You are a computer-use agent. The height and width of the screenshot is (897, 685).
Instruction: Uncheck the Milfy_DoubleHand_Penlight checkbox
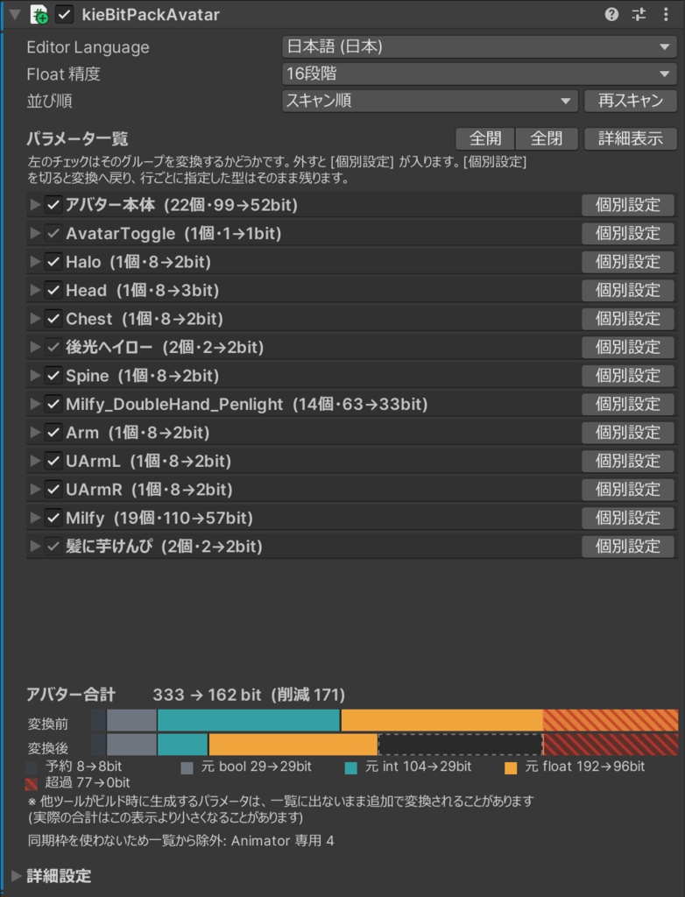coord(53,404)
